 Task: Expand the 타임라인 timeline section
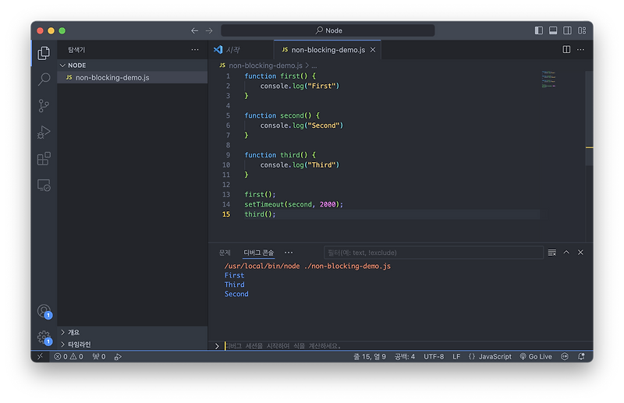tap(78, 344)
